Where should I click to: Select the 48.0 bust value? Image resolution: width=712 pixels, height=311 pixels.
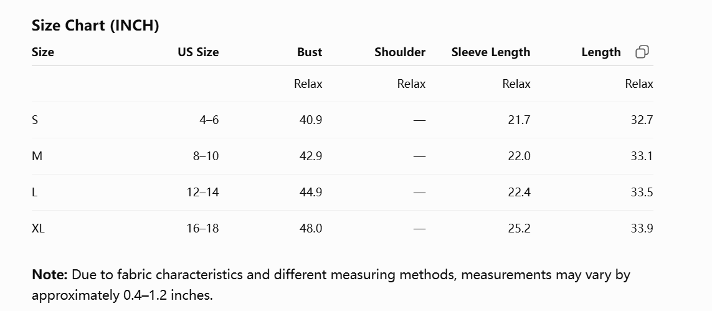click(x=311, y=228)
